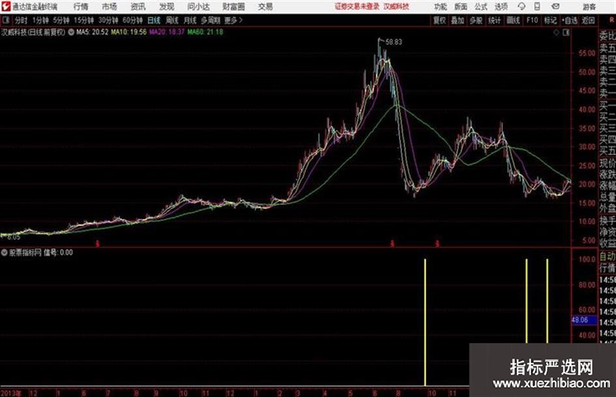Open the 交易 menu
Screen dimensions: 616x397
click(265, 7)
